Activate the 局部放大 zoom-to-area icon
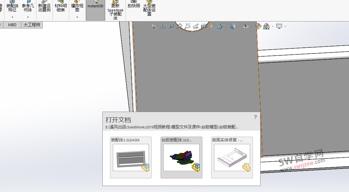This screenshot has height=192, width=349. [187, 26]
